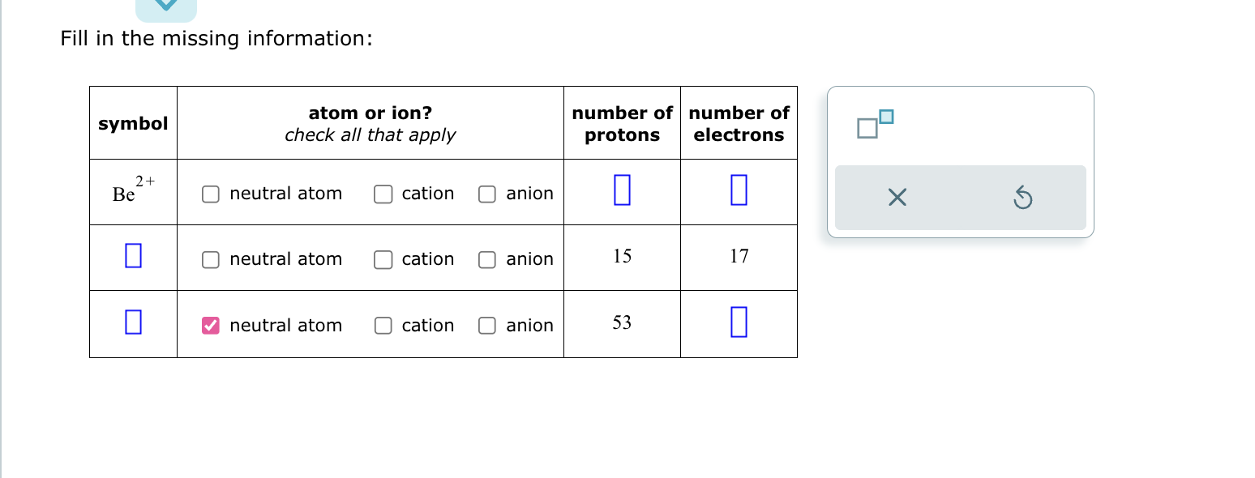Click the electrons input in the third row
1255x478 pixels.
coord(739,323)
